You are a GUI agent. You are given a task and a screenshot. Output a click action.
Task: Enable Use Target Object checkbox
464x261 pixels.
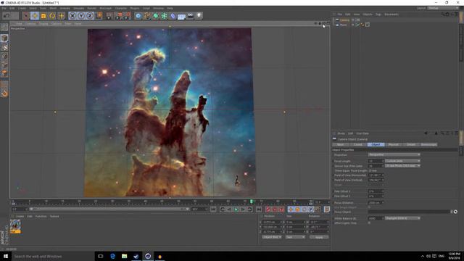[369, 207]
